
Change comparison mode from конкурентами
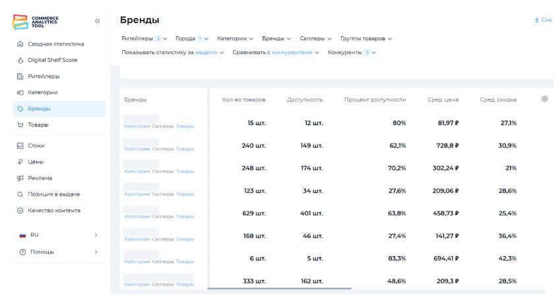point(295,52)
